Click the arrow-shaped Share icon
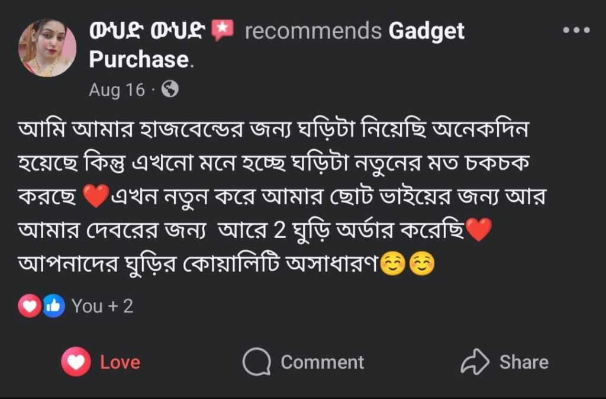 pyautogui.click(x=475, y=362)
